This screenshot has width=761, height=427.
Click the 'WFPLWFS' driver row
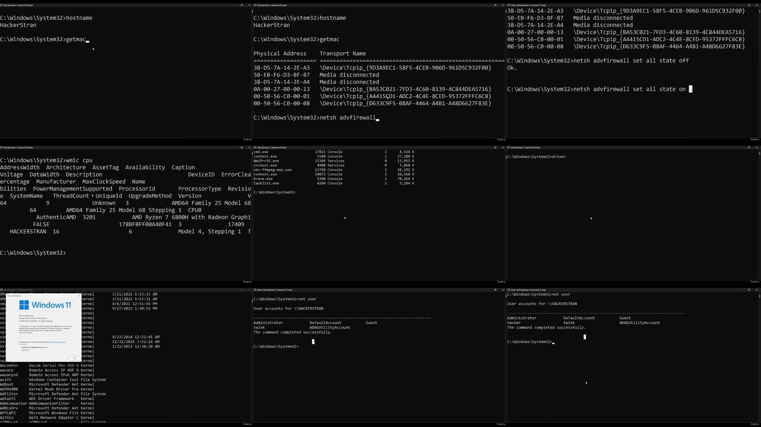point(47,413)
